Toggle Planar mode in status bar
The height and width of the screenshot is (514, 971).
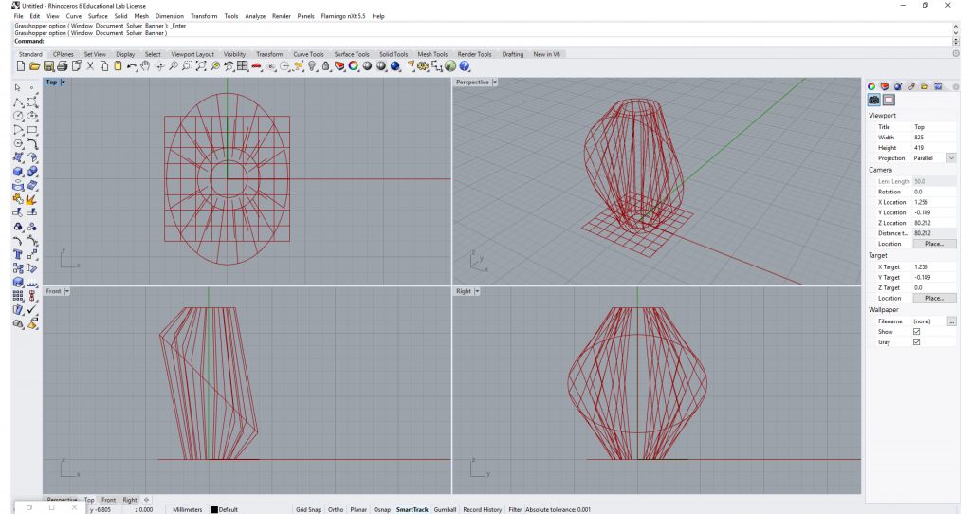point(358,509)
